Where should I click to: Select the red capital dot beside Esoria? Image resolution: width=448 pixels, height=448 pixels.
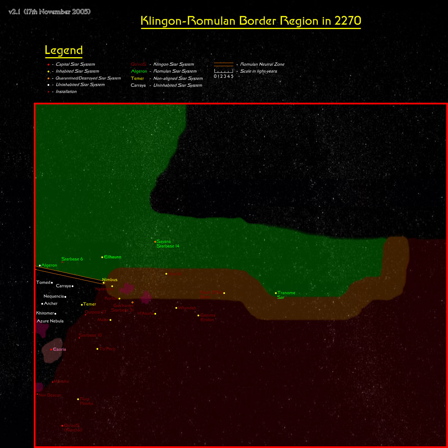click(51, 349)
